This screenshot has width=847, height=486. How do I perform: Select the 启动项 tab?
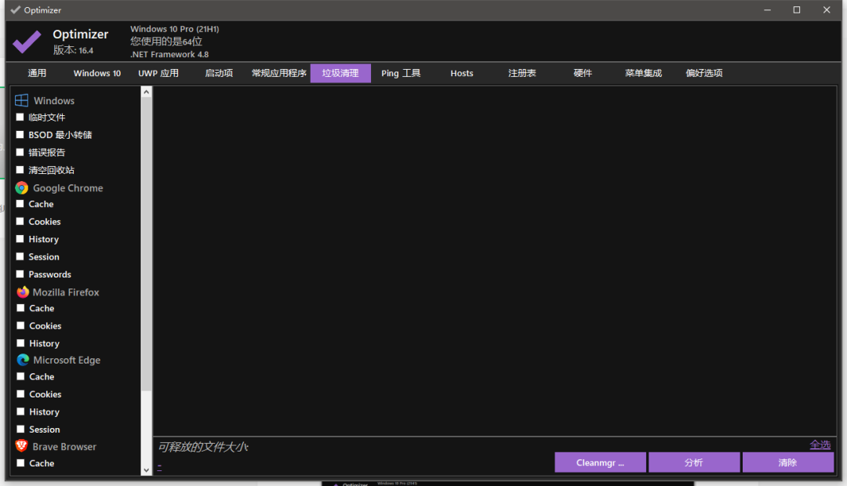[219, 73]
